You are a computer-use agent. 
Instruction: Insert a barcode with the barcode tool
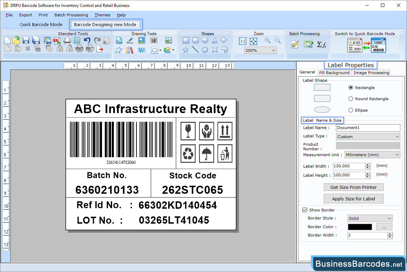154,40
